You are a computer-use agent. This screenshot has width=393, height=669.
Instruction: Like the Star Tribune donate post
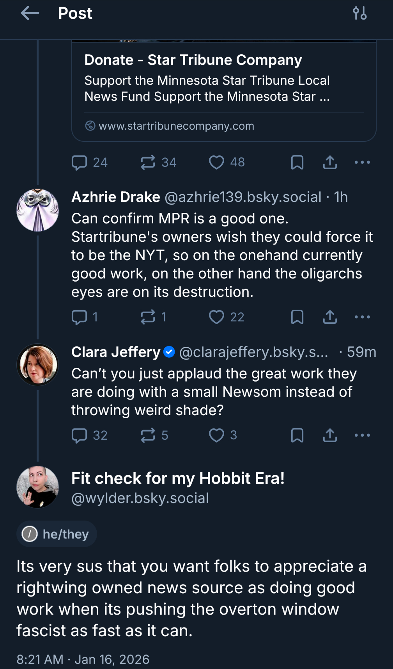216,162
